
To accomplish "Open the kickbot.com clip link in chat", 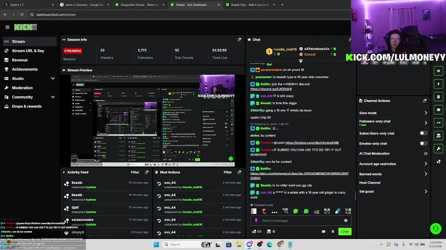I will point(312,143).
